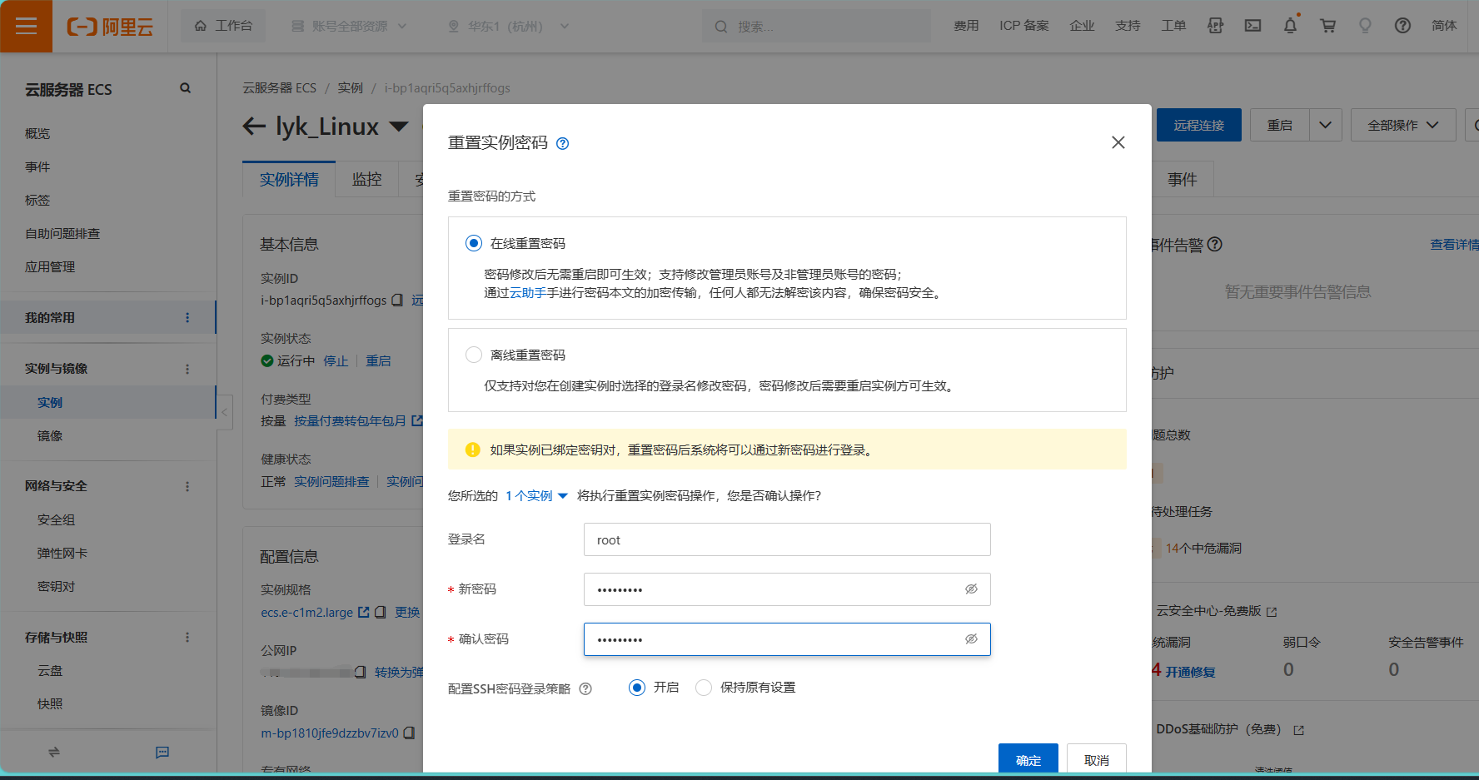This screenshot has height=780, width=1479.
Task: Click the feedback chat icon at sidebar bottom
Action: pos(162,752)
